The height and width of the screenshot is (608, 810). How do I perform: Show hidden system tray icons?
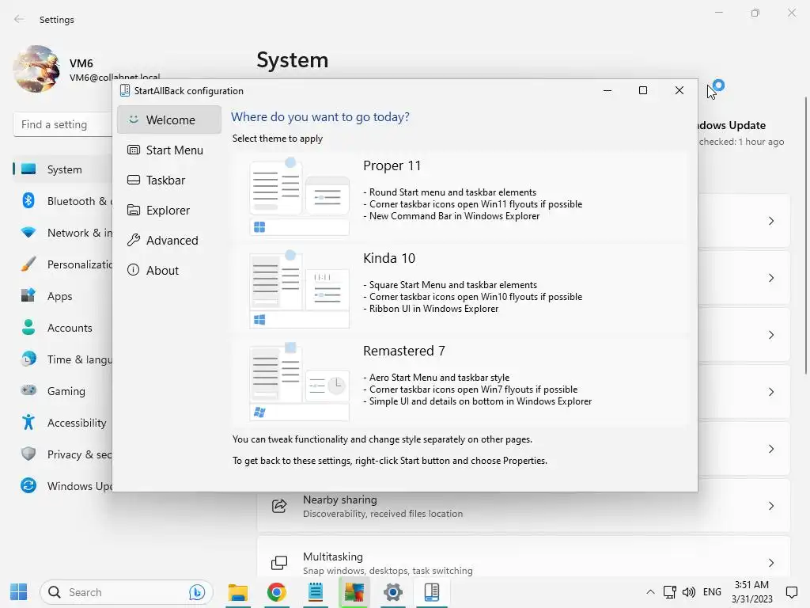[650, 592]
